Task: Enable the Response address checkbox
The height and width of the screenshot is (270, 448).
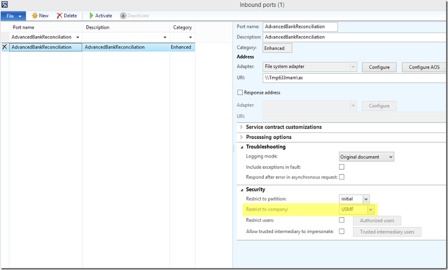Action: [x=241, y=93]
